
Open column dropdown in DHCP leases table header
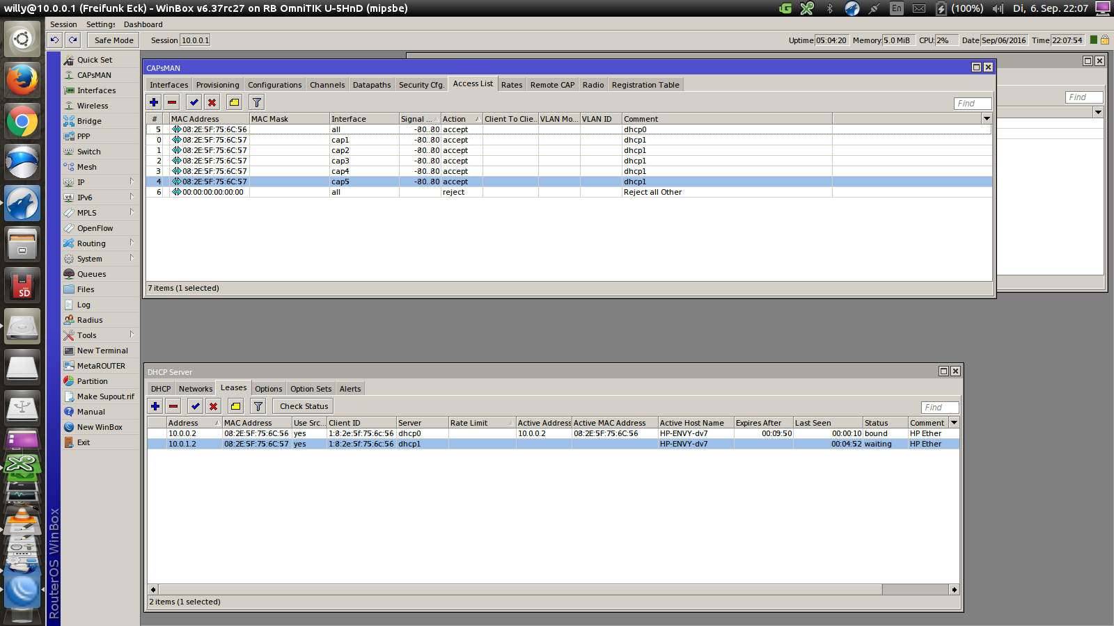(955, 423)
